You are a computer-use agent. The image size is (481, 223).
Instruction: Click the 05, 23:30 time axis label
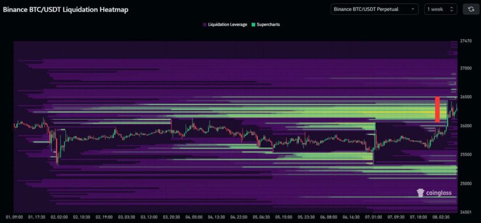click(x=306, y=217)
